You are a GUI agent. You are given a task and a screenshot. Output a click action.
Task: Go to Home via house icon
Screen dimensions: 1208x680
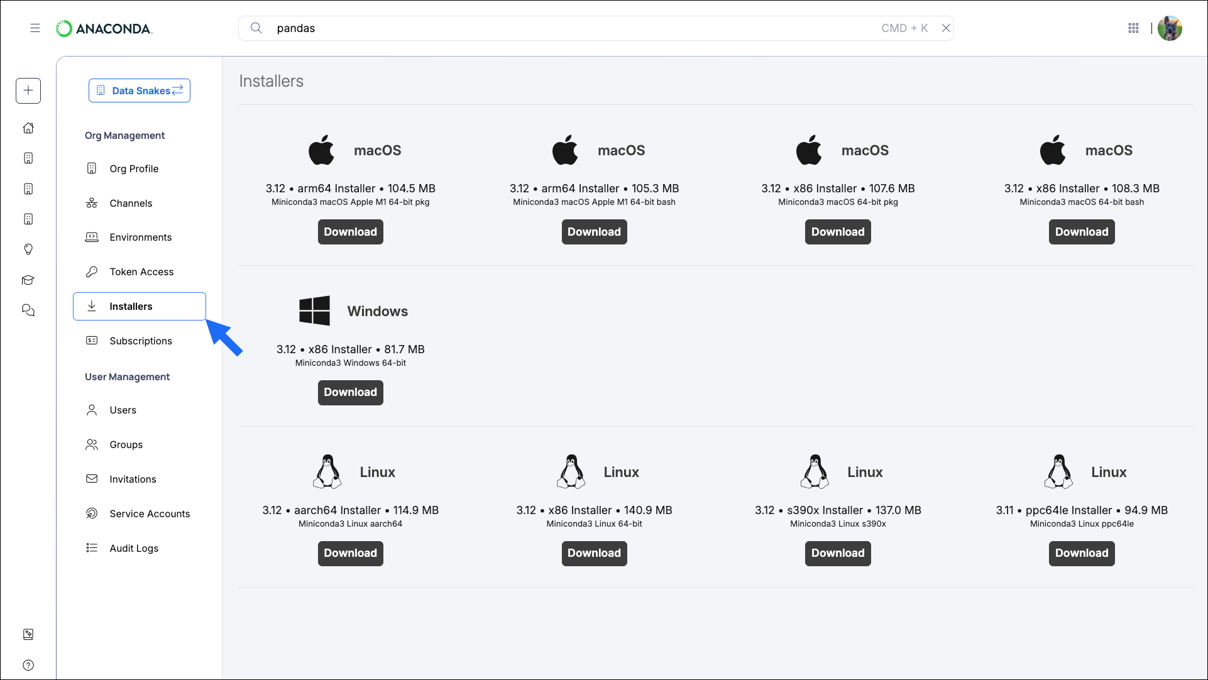click(x=28, y=128)
